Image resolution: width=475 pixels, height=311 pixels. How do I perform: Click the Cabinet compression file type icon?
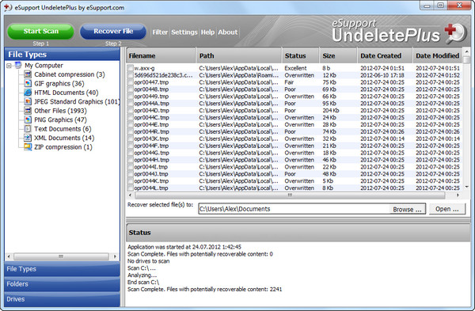pyautogui.click(x=28, y=74)
